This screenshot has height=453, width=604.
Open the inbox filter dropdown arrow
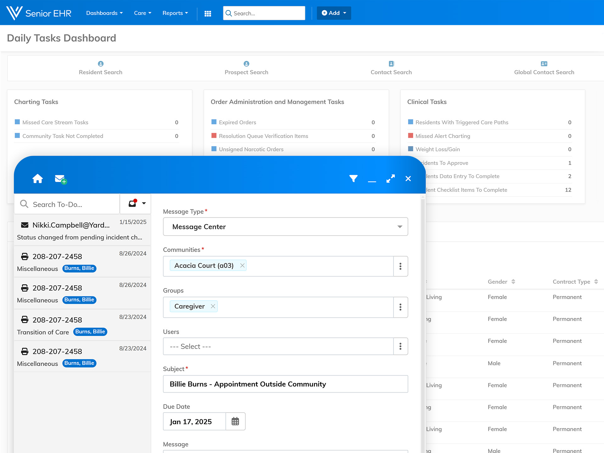pyautogui.click(x=144, y=204)
